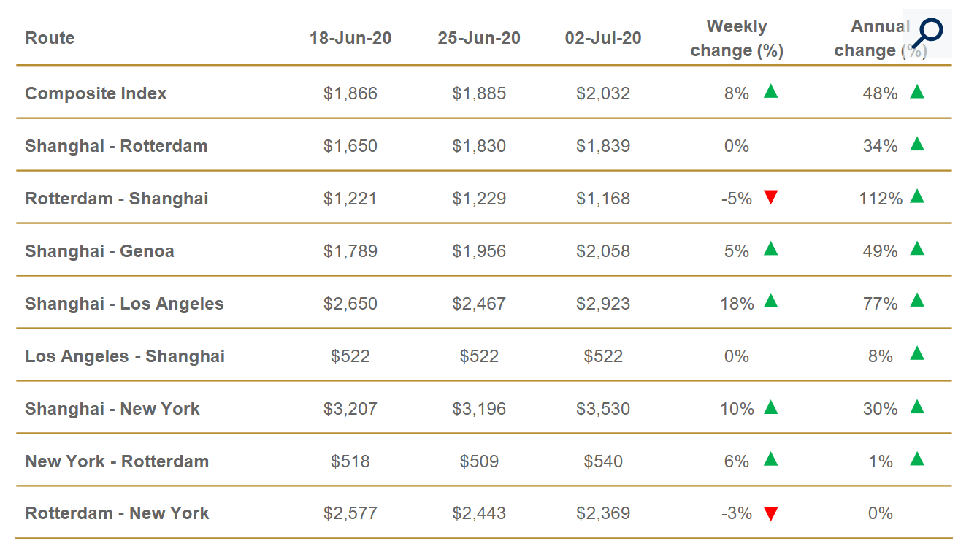Click the $2,923 Shanghai - Los Angeles price
The image size is (977, 560).
603,304
